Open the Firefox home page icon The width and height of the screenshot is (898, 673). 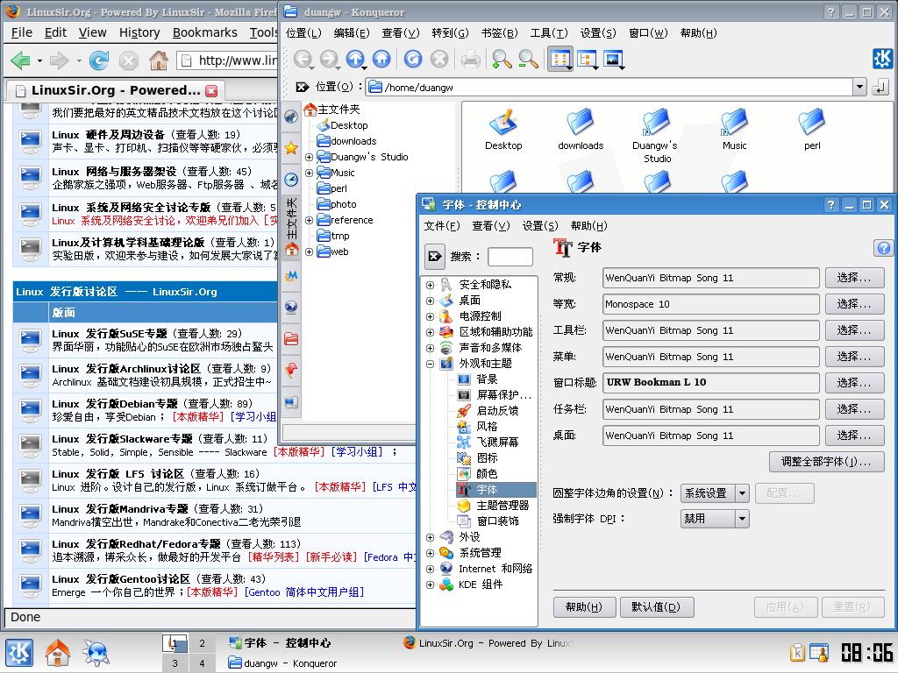click(x=159, y=60)
